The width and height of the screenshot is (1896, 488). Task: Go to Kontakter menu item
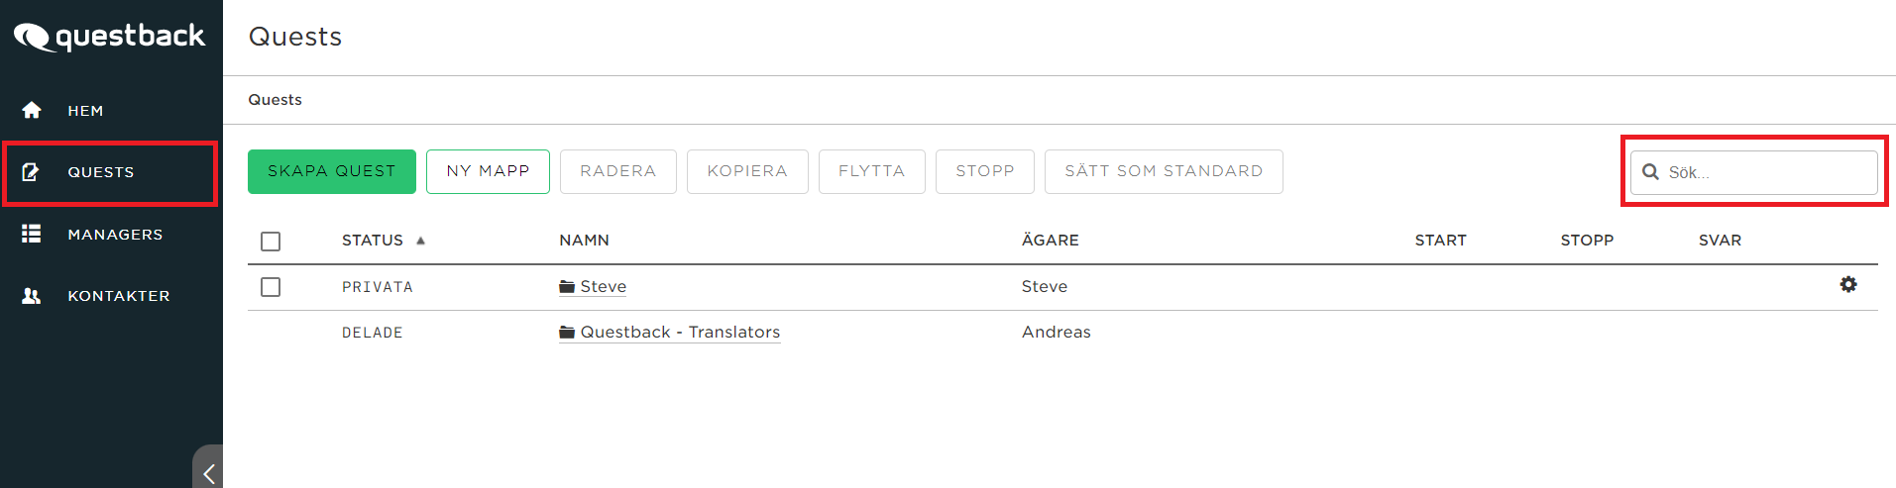click(119, 296)
